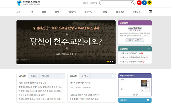Click the diocese logo in header
The image size is (171, 106).
coord(28,3)
